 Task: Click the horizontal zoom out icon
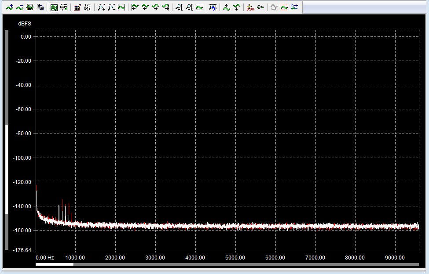pos(111,7)
